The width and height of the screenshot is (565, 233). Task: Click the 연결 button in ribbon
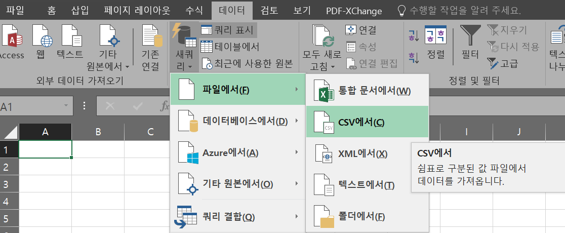coord(361,30)
